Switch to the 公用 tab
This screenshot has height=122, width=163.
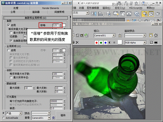[13, 12]
